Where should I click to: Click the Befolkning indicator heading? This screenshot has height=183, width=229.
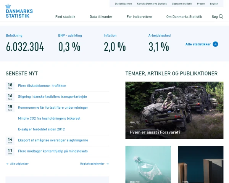tap(14, 35)
